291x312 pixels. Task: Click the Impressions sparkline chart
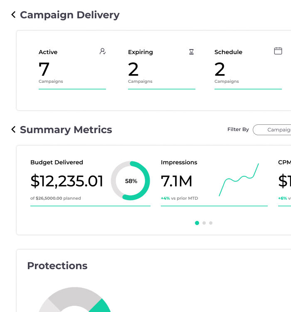pyautogui.click(x=239, y=180)
